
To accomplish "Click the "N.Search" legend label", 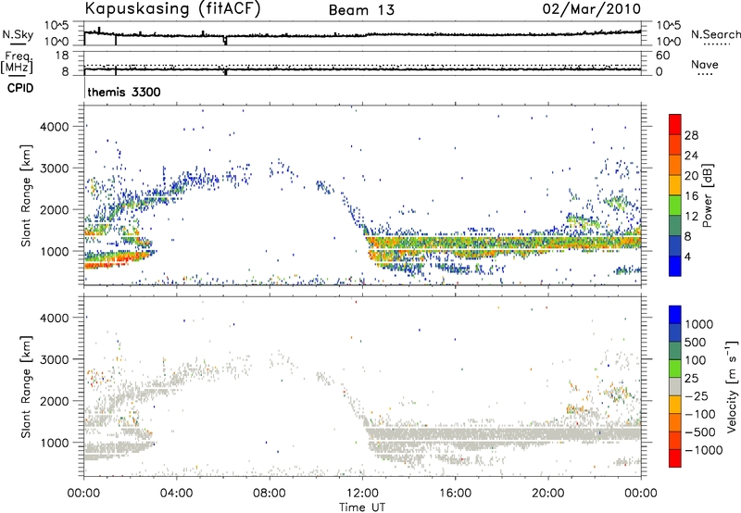I will [715, 34].
